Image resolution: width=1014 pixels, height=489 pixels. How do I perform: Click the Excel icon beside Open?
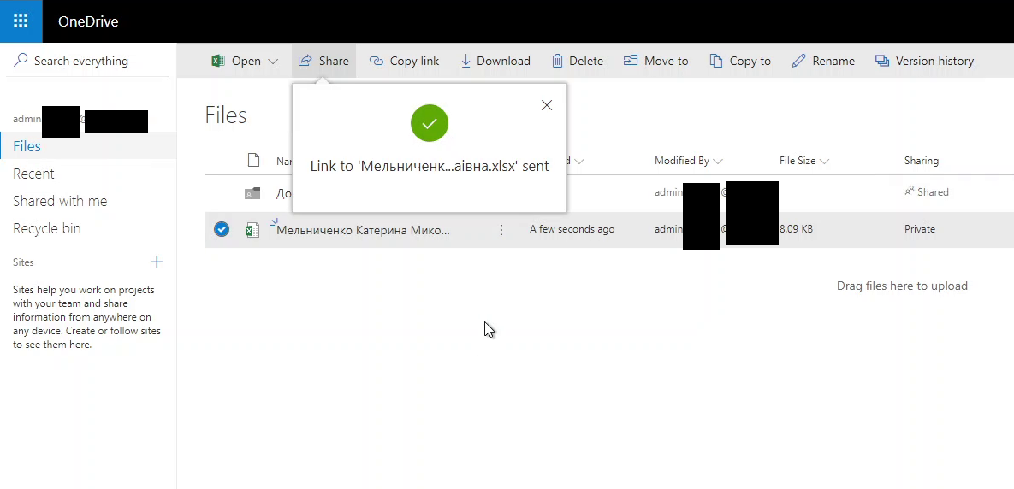click(218, 61)
